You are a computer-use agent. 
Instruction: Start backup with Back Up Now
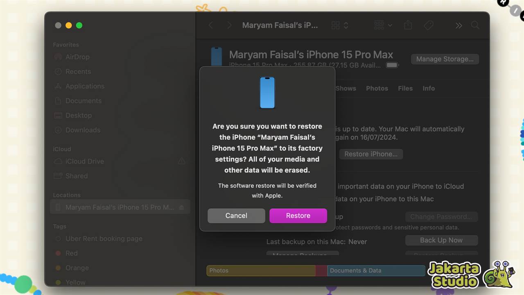pos(441,240)
